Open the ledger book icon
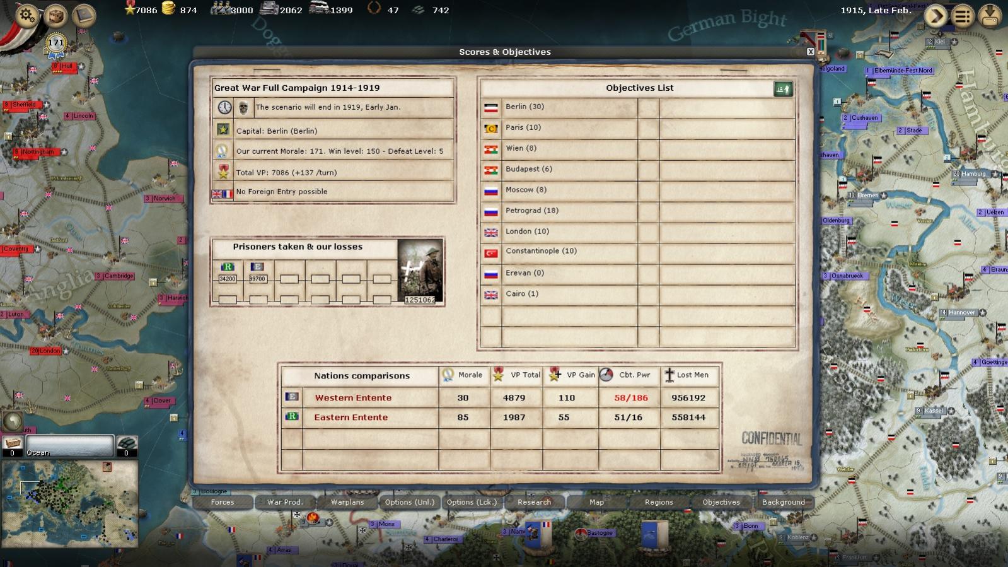The image size is (1008, 567). [83, 15]
